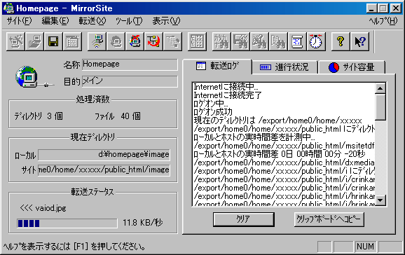Click the log line ending '00分 -20秒'
The width and height of the screenshot is (405, 255).
tap(279, 154)
